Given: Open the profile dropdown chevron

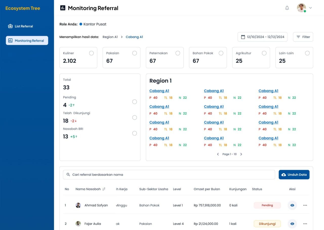Looking at the screenshot, I should [310, 8].
